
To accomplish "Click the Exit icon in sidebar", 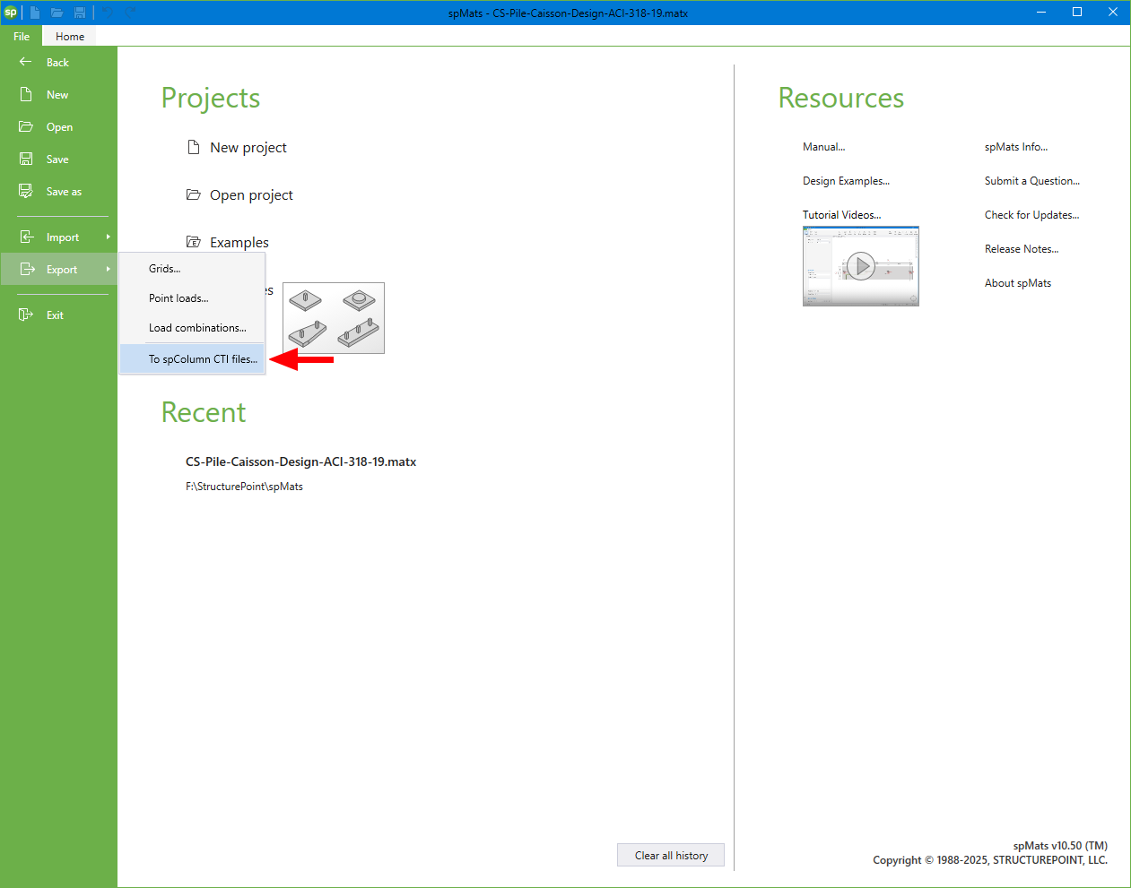I will click(x=26, y=315).
